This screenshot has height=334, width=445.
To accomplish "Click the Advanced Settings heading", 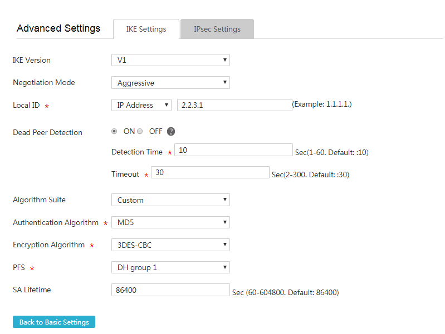I will point(58,28).
